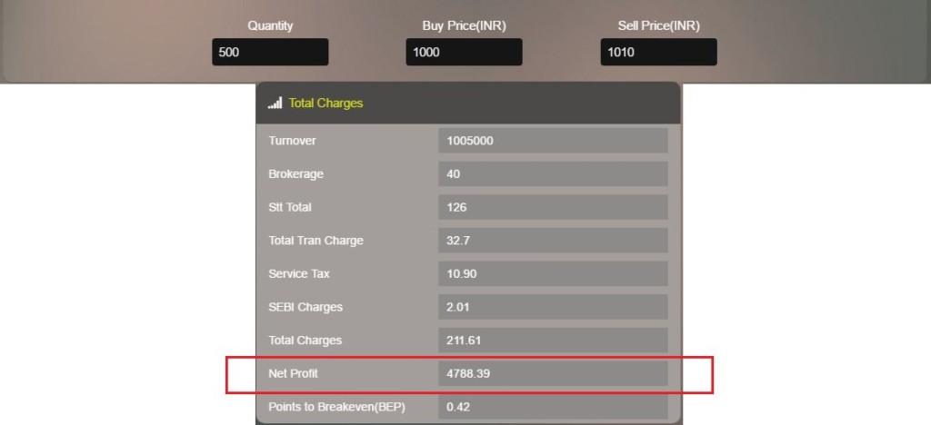
Task: Click the Stt Total value field
Action: pyautogui.click(x=553, y=207)
